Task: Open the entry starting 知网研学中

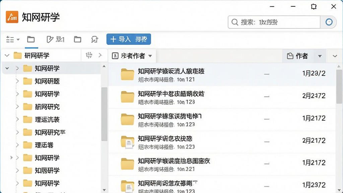Action: (171, 94)
